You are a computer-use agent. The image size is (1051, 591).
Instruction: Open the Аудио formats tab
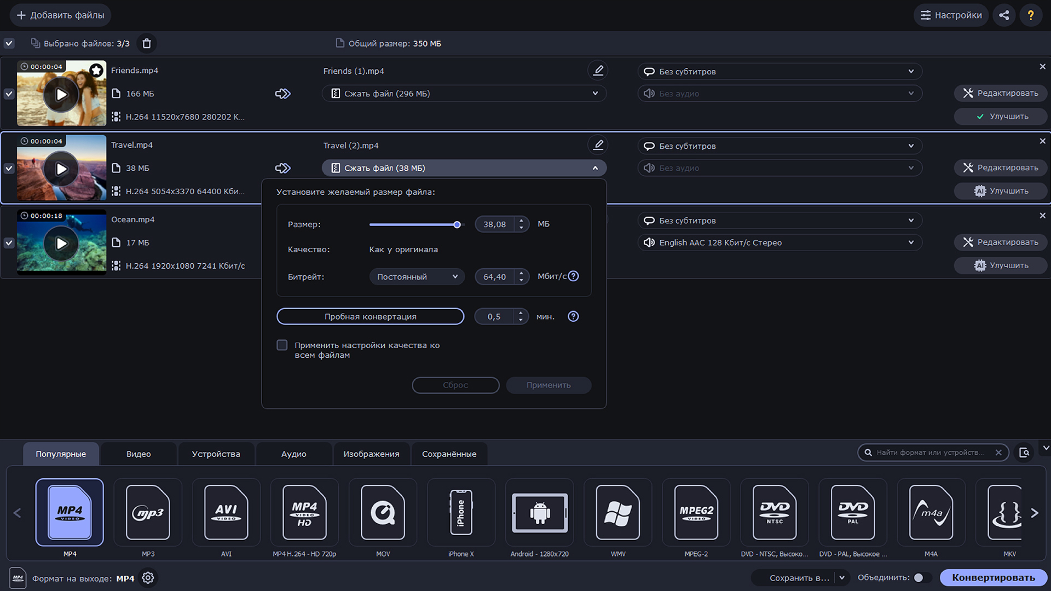point(293,454)
